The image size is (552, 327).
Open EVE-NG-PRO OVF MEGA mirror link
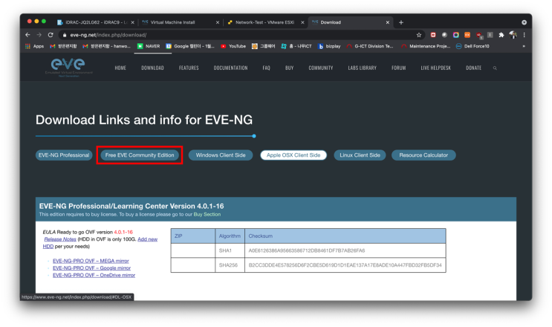pyautogui.click(x=91, y=261)
